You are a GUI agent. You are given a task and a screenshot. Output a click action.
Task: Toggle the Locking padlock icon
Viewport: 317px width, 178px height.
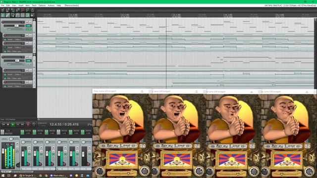tap(32, 15)
